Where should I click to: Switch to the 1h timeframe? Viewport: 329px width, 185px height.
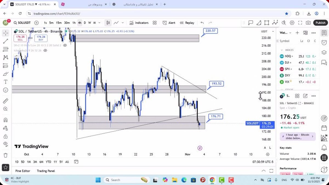(x=74, y=23)
